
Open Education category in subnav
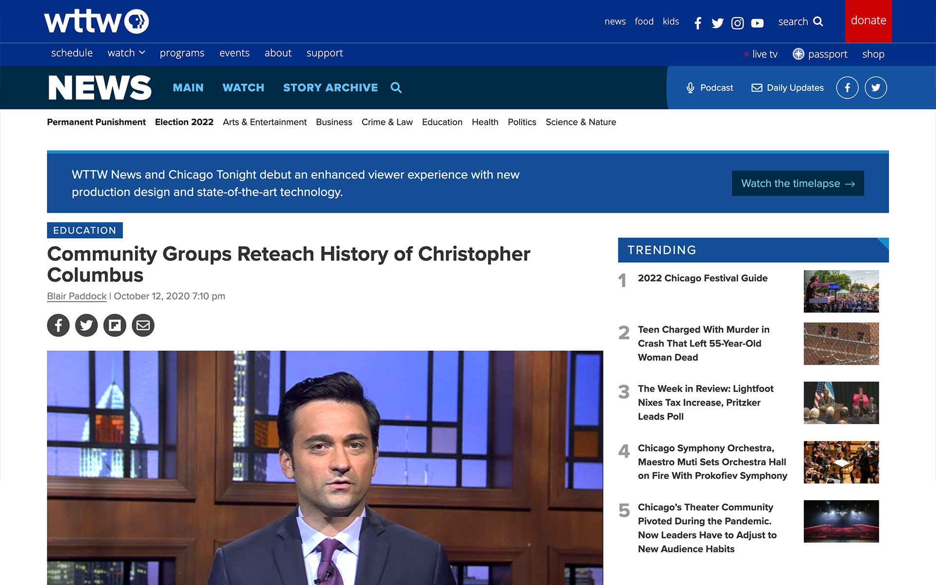coord(442,122)
